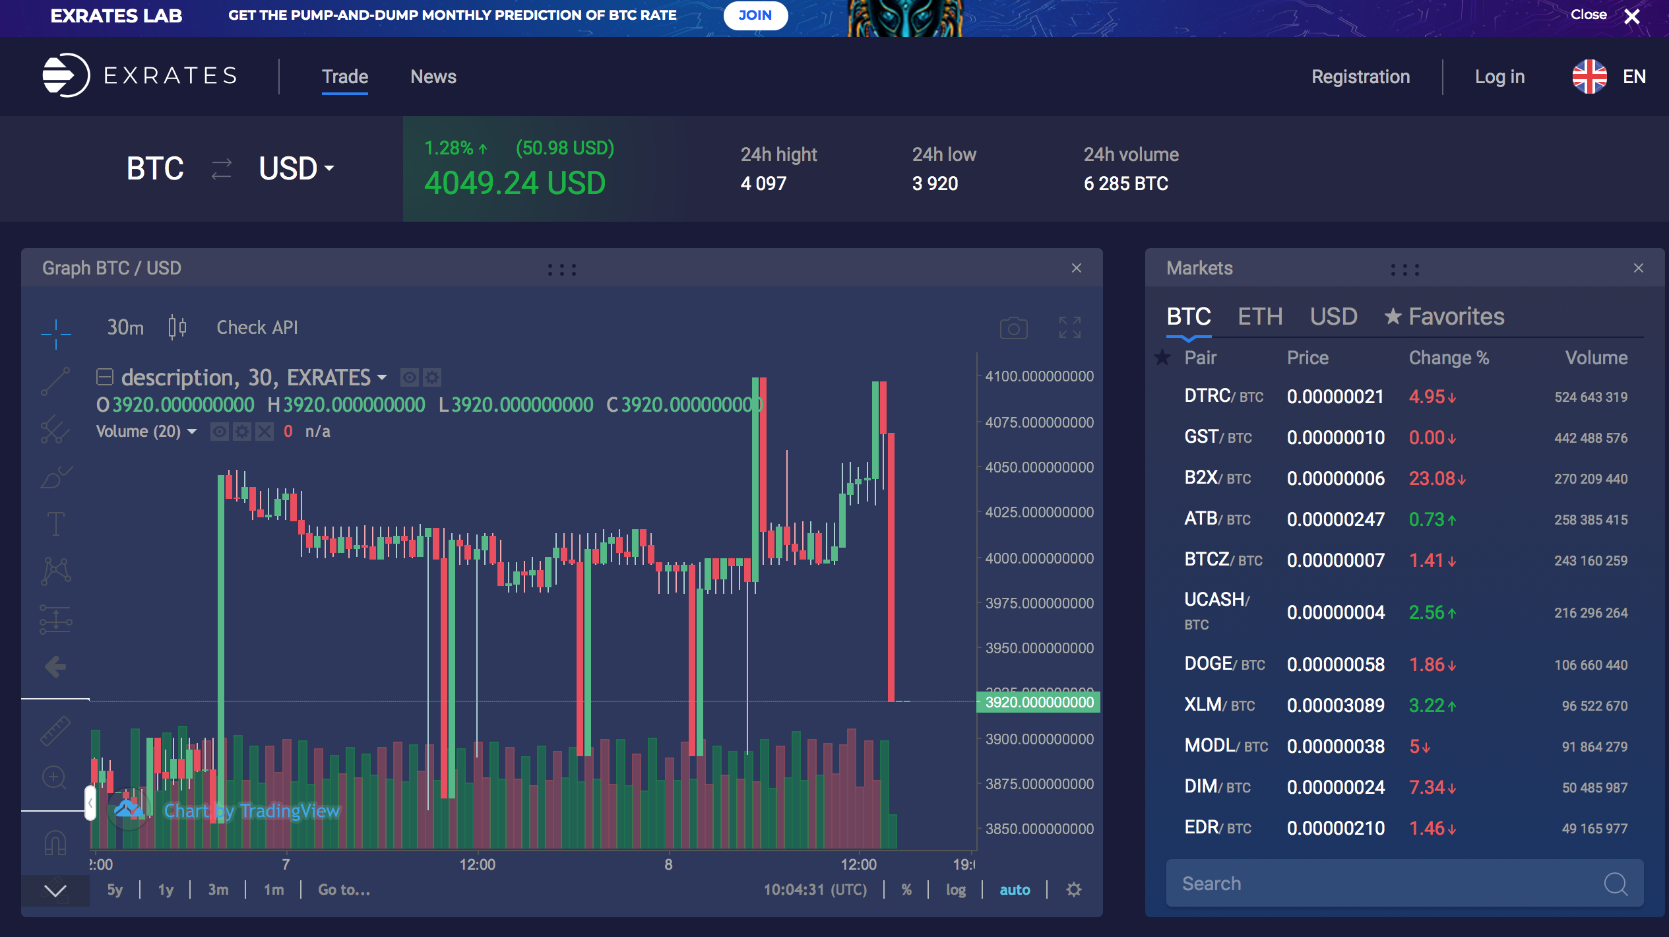Enable the magnet mode tool
The image size is (1669, 937).
(55, 843)
